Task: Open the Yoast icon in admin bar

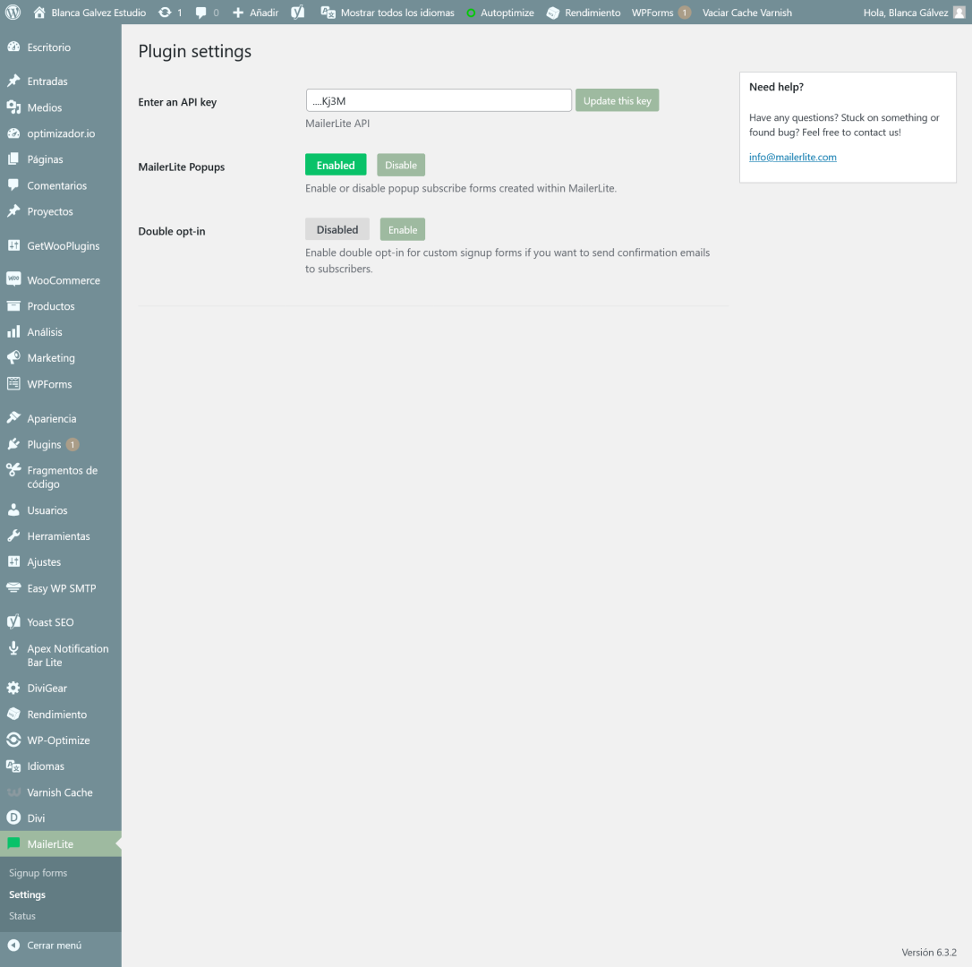Action: tap(297, 13)
